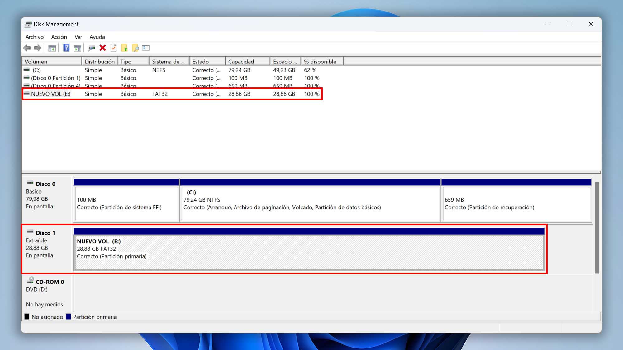This screenshot has height=350, width=623.
Task: Click the connect/rescan disk icon in toolbar
Action: [92, 48]
